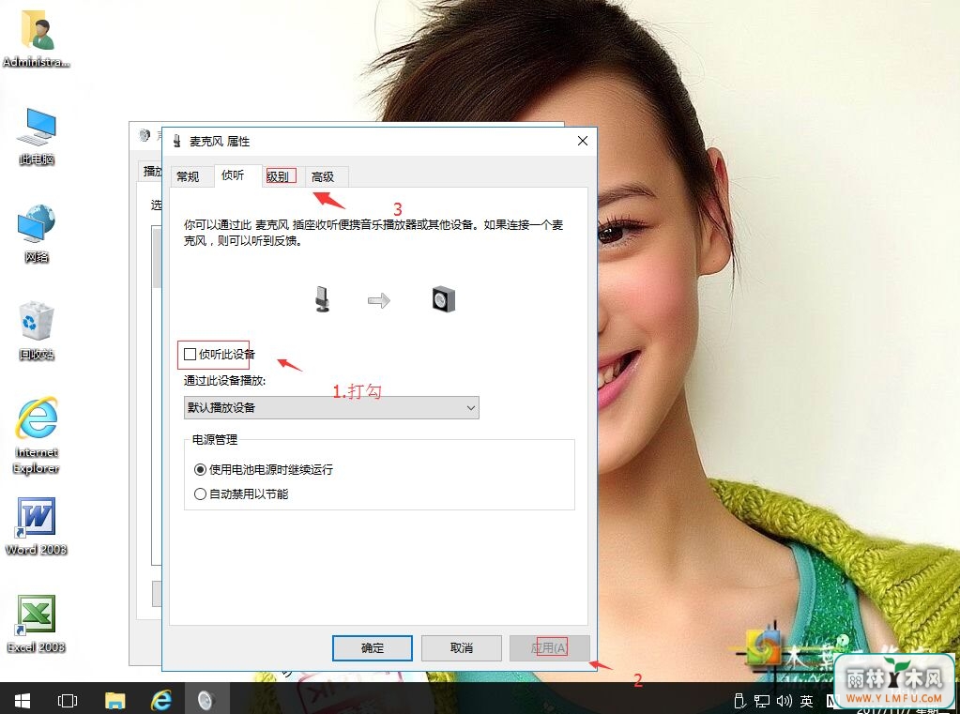Image resolution: width=960 pixels, height=714 pixels.
Task: Select the sound settings taskbar button
Action: (x=206, y=699)
